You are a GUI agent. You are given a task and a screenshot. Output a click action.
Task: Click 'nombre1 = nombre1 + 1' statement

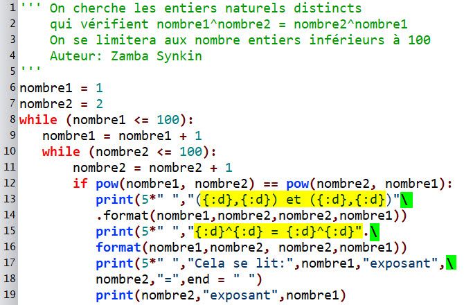coord(122,137)
